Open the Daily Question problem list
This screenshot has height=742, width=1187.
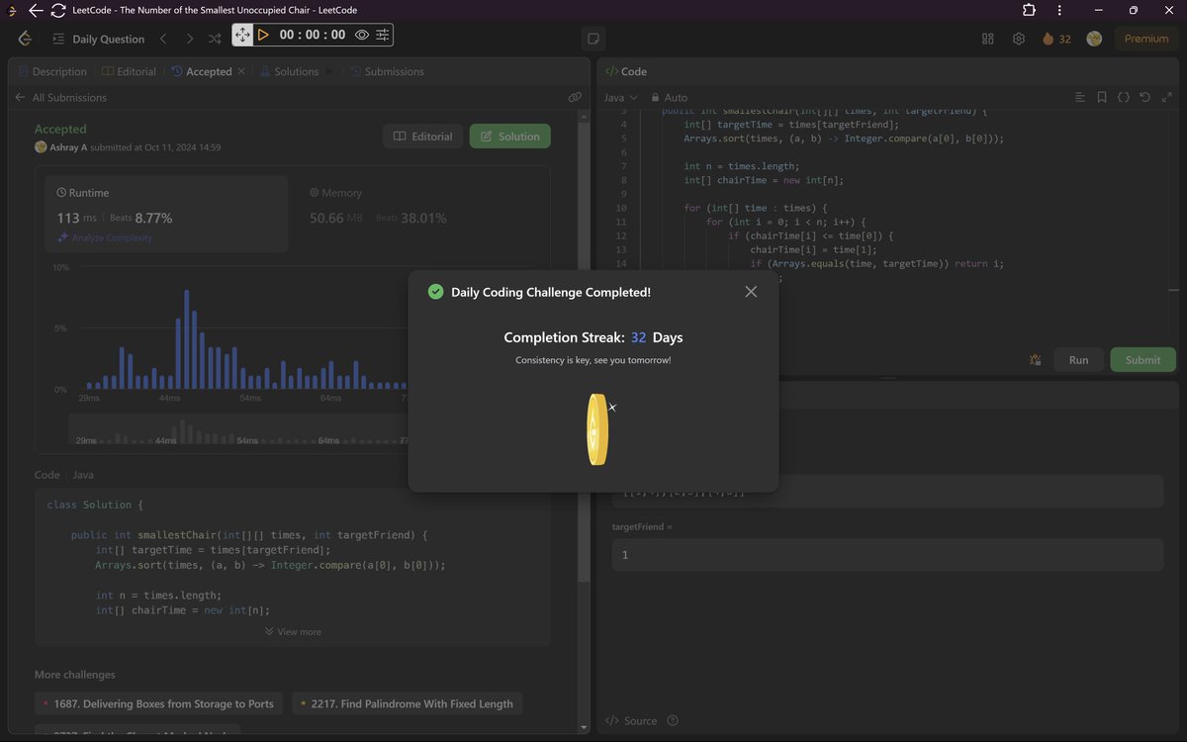pos(98,39)
